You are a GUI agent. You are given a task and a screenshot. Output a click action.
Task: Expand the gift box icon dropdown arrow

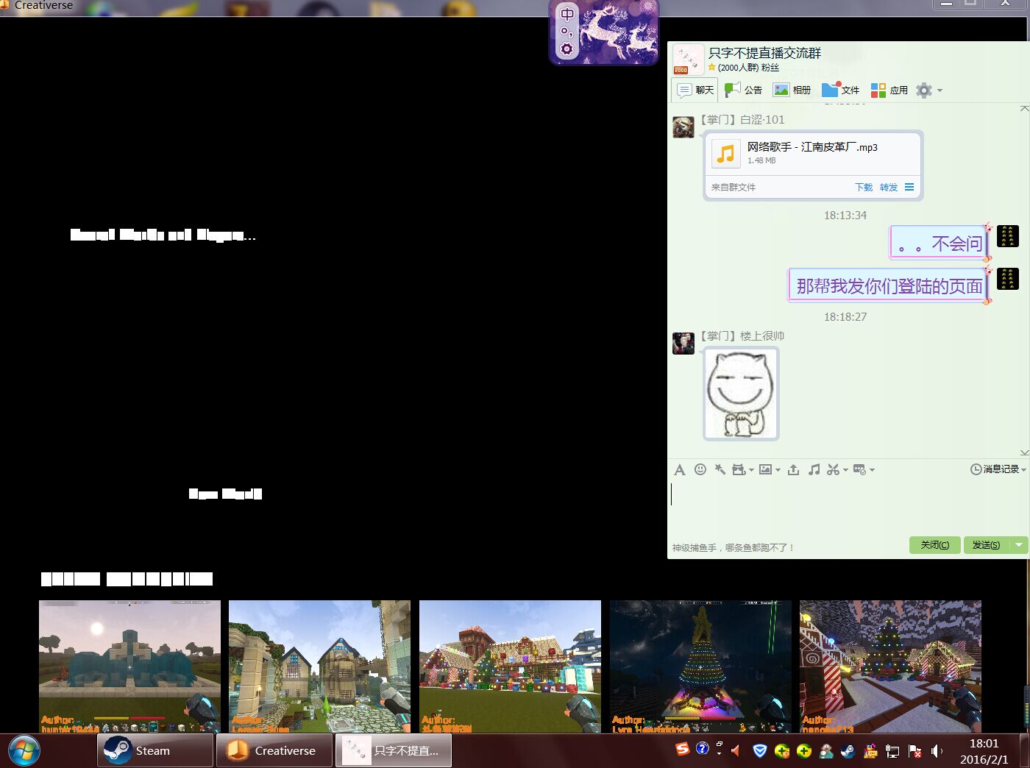coord(751,470)
